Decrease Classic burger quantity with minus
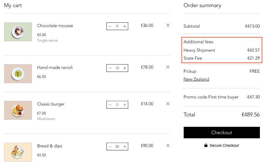264x164 pixels. point(110,105)
